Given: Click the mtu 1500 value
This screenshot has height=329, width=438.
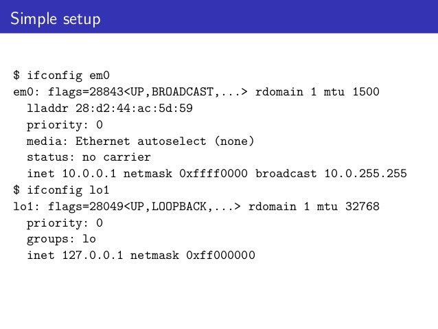Looking at the screenshot, I should (x=351, y=91).
